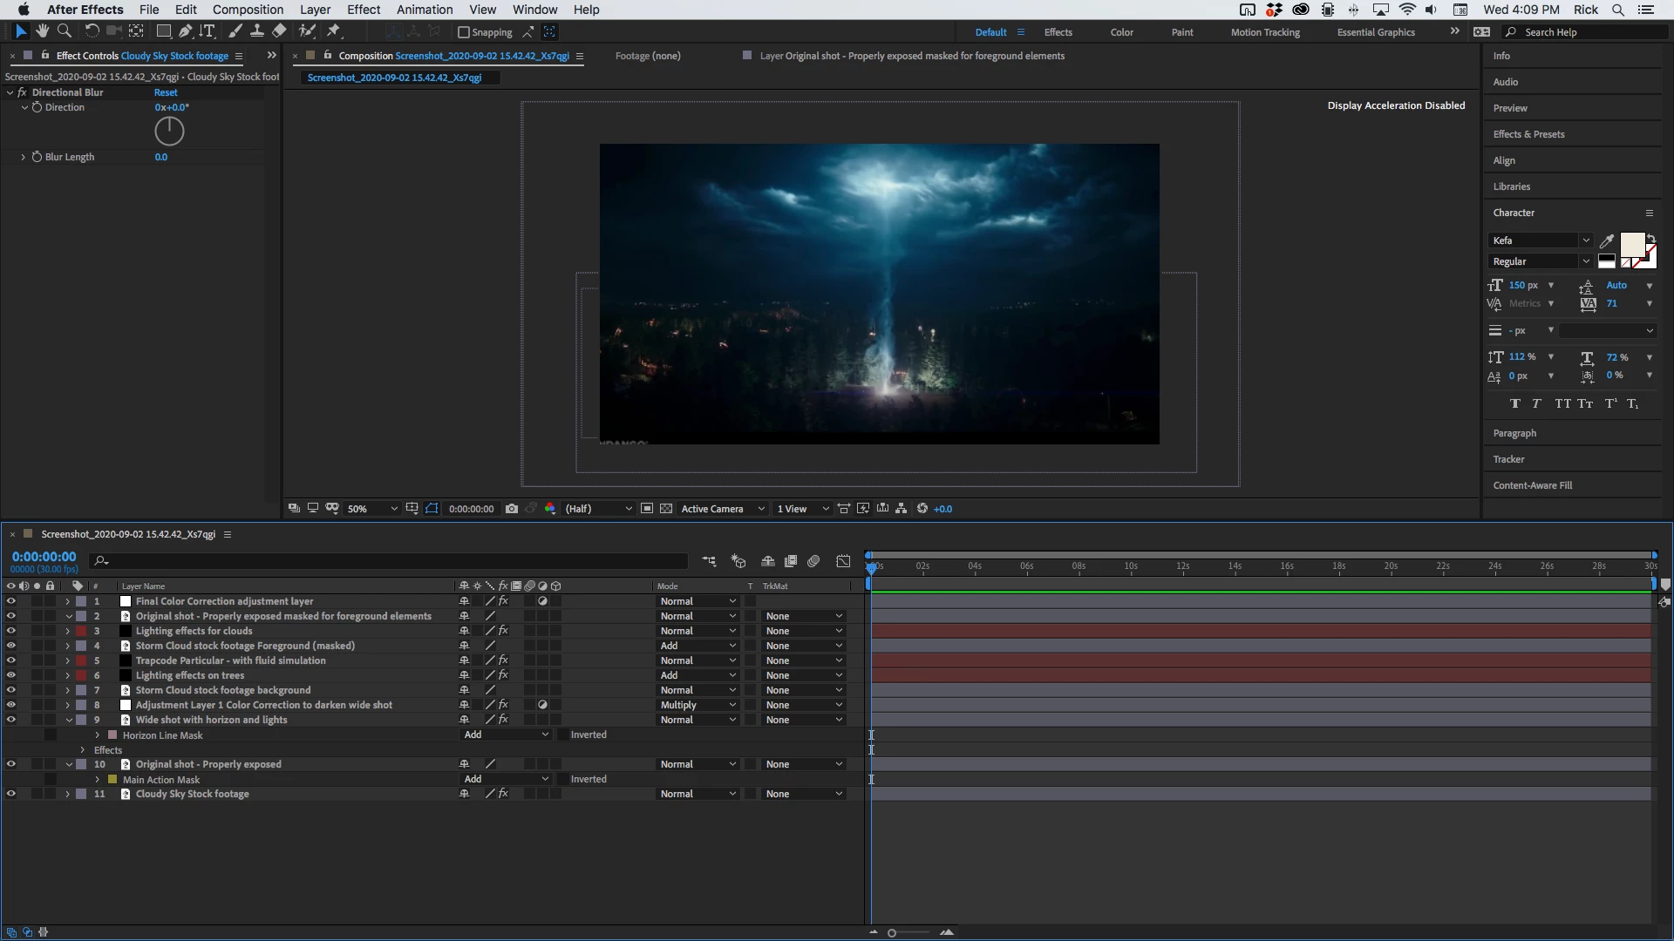Screen dimensions: 1674x941
Task: Open blend mode dropdown for Storm Cloud Foreground
Action: tap(698, 646)
